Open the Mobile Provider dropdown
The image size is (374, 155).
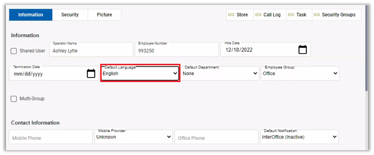[x=133, y=137]
